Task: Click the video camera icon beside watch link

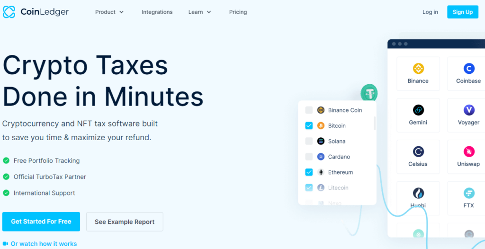Action: click(x=5, y=244)
